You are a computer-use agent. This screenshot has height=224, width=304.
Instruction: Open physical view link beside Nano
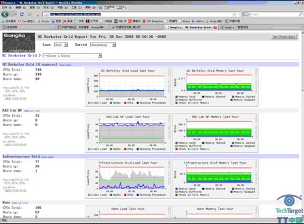[x=20, y=203]
